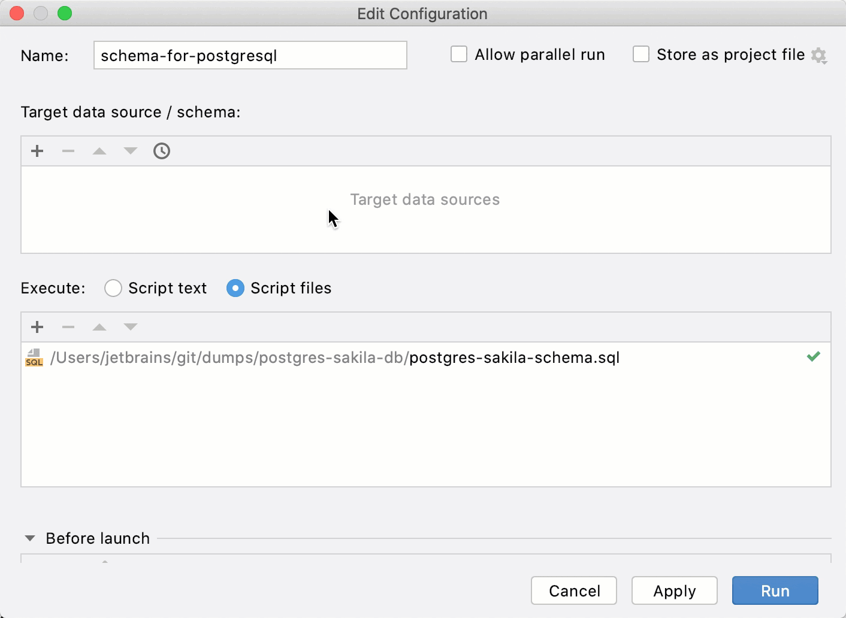
Task: Add a new target data source
Action: coord(37,151)
